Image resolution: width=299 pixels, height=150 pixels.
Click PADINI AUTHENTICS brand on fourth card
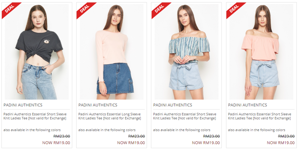coord(248,105)
